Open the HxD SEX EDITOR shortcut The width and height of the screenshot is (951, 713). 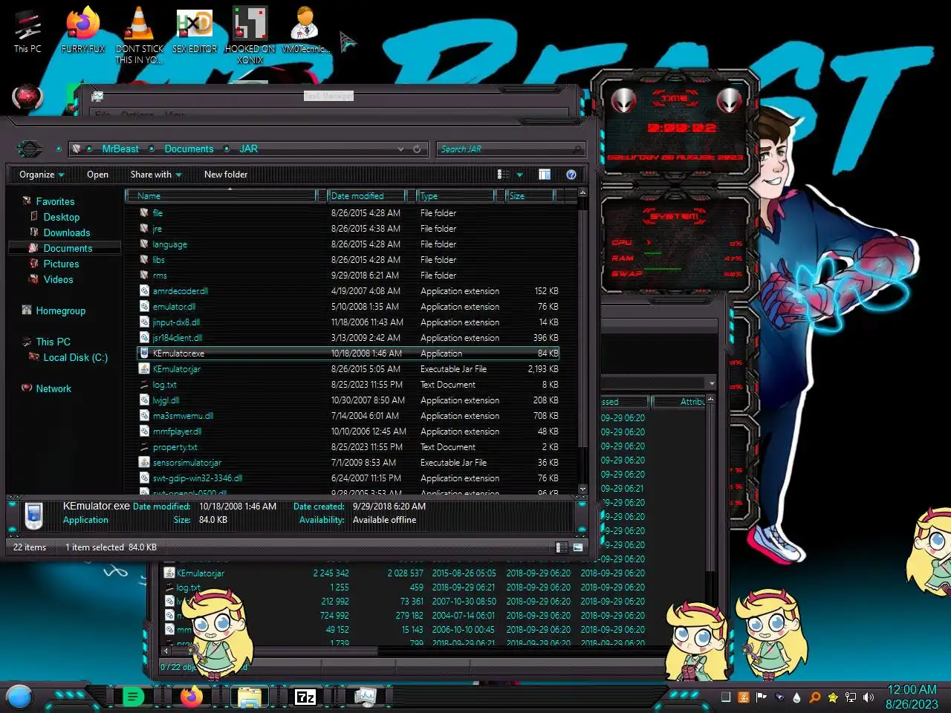point(195,30)
